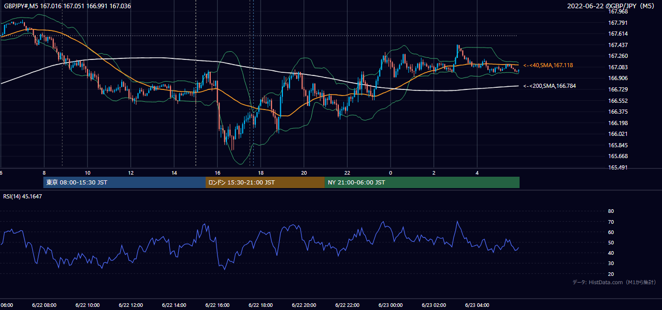
Task: Click the Tokyo 08:00-15:30 JST session bar
Action: point(124,182)
